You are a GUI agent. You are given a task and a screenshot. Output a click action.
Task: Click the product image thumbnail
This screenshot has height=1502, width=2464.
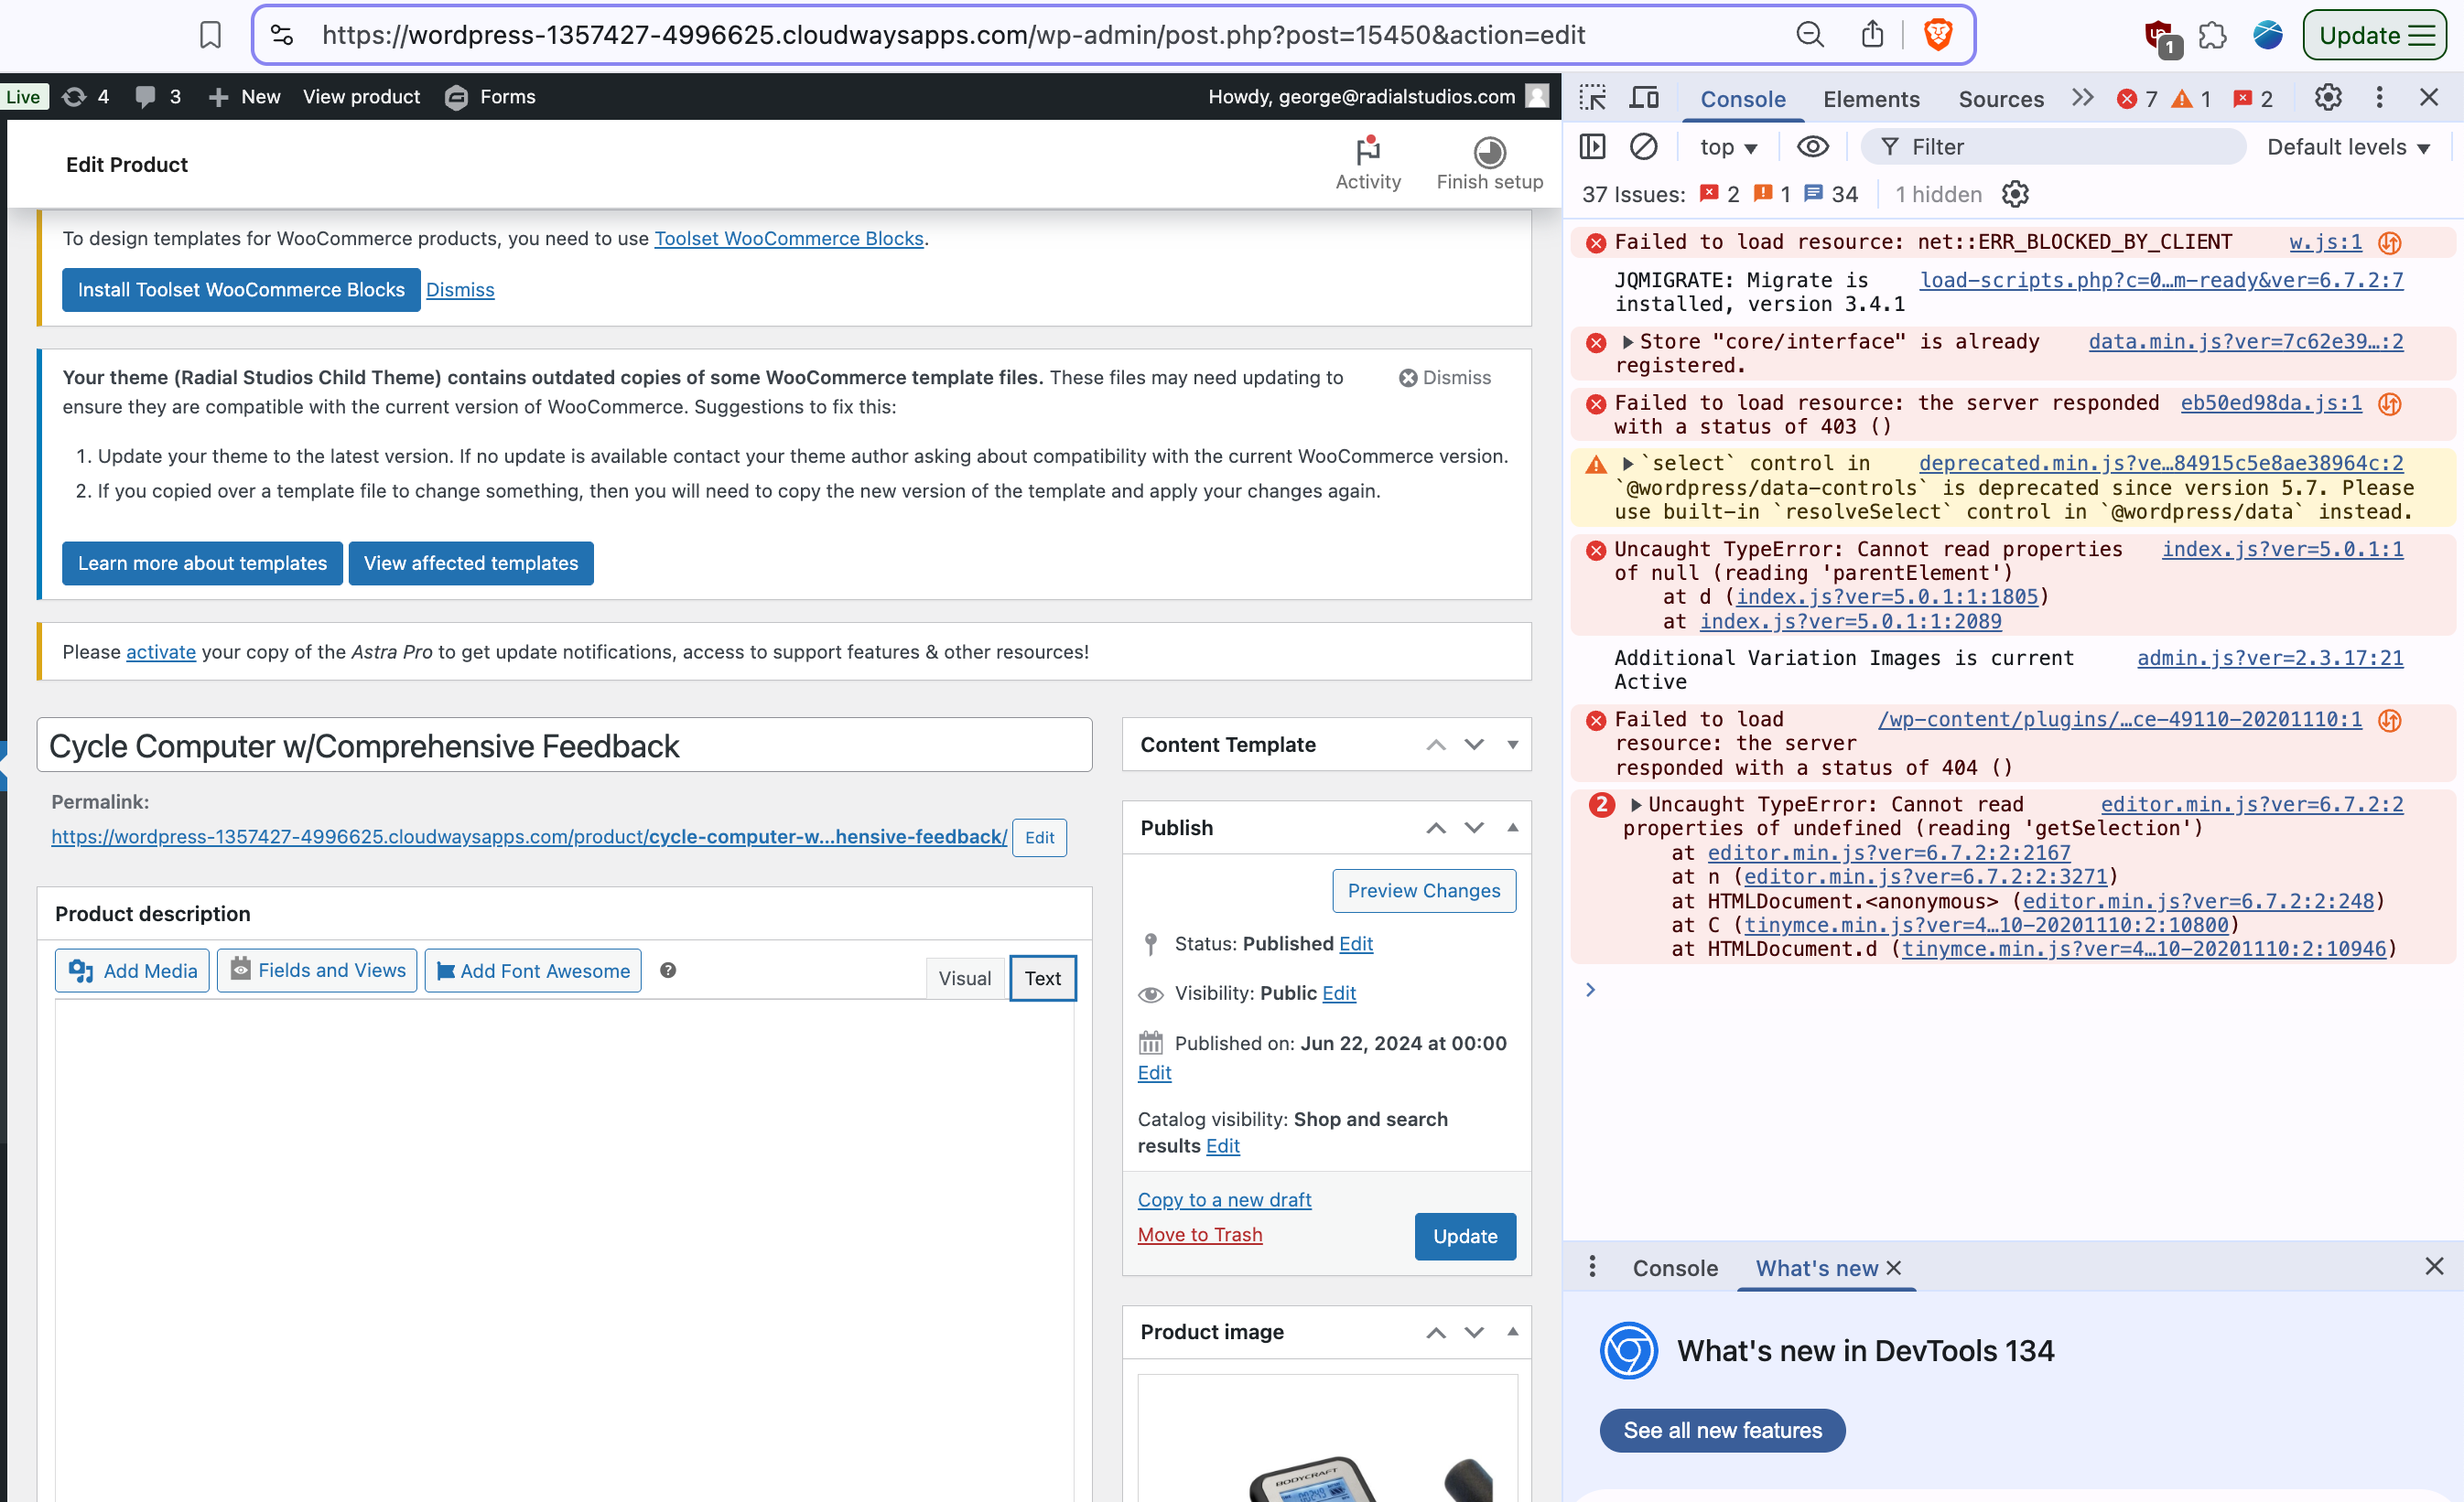pos(1327,1439)
